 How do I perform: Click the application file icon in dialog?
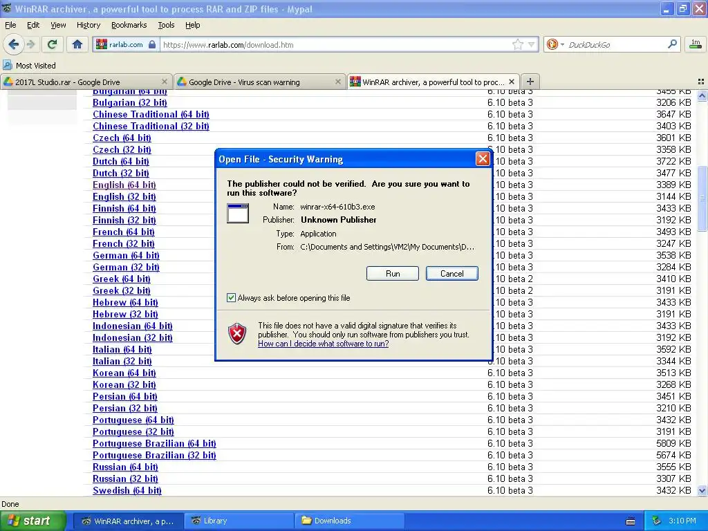click(238, 213)
